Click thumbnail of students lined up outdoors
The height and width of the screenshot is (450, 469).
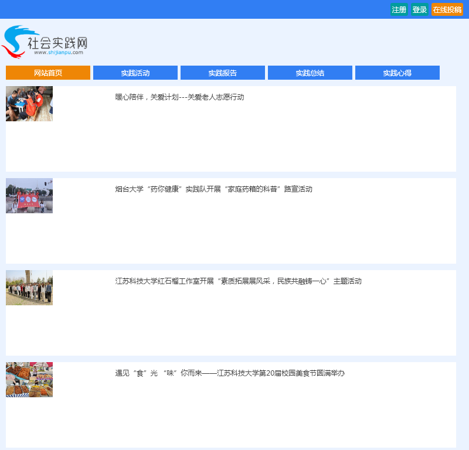[29, 288]
